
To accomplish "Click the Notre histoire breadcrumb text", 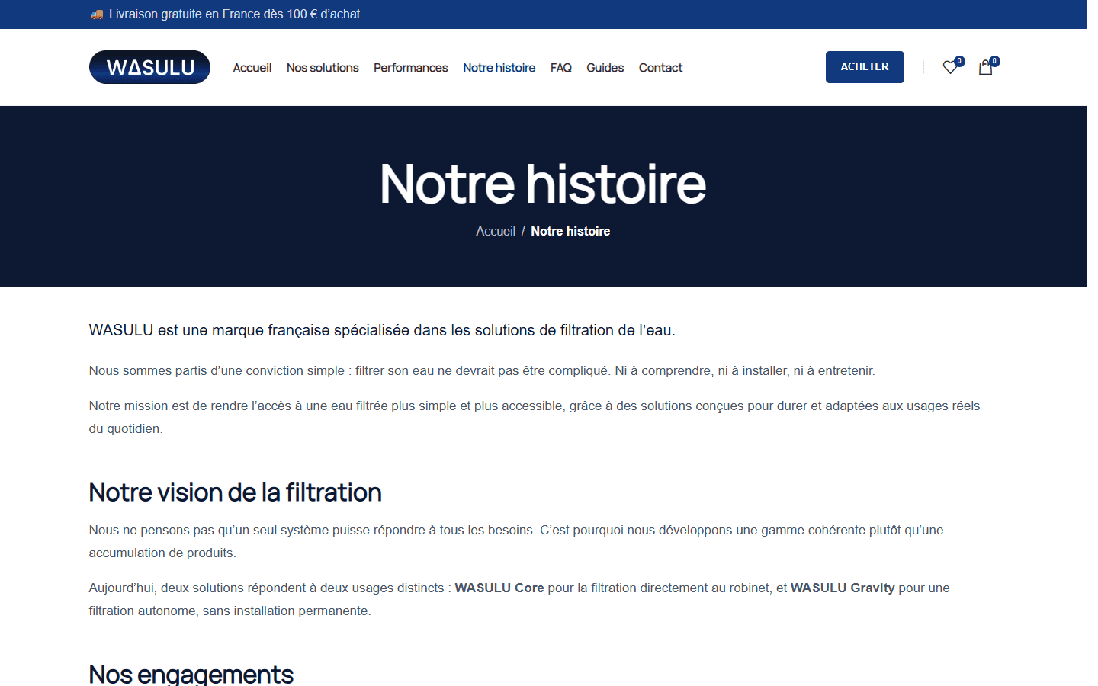I will (570, 231).
